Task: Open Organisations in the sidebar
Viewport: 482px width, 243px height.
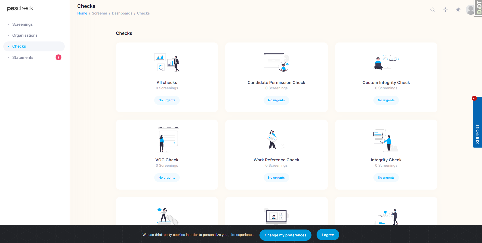Action: 25,35
